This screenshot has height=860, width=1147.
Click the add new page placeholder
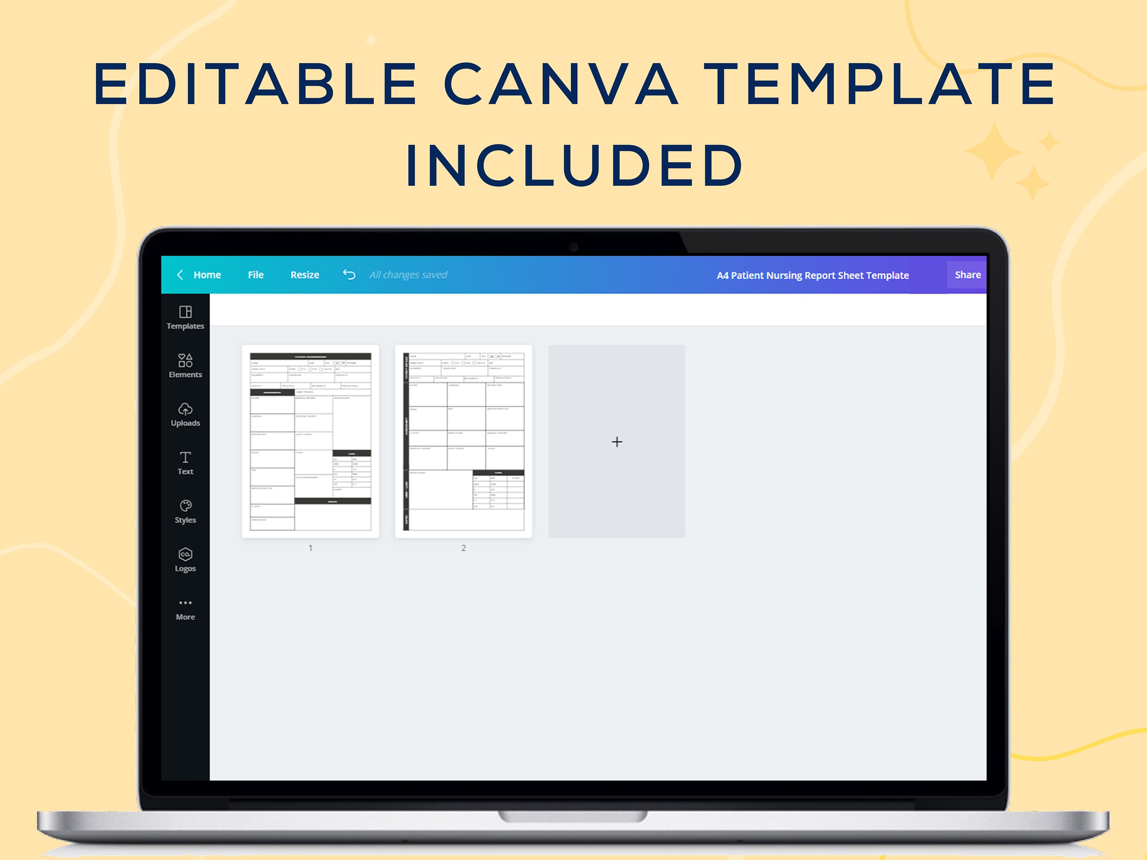[616, 442]
